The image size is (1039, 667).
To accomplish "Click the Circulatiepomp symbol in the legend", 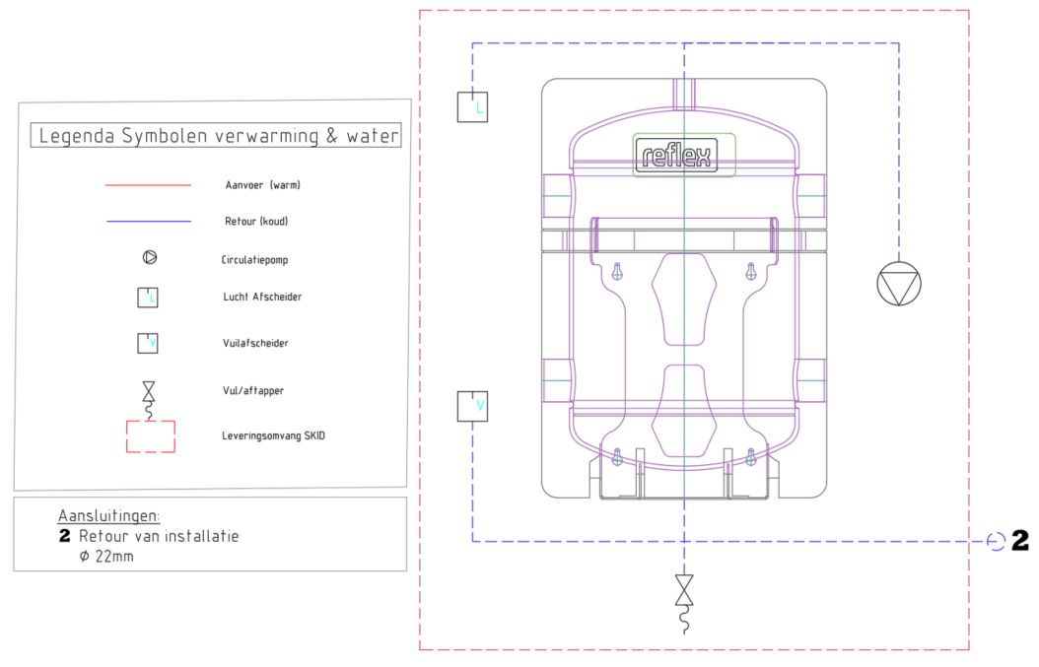I will [150, 257].
